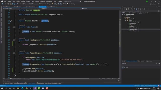
Task: Open the Extensions (Расширения) menu
Action: pyautogui.click(x=49, y=1)
